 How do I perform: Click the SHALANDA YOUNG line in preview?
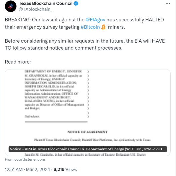pos(49,101)
